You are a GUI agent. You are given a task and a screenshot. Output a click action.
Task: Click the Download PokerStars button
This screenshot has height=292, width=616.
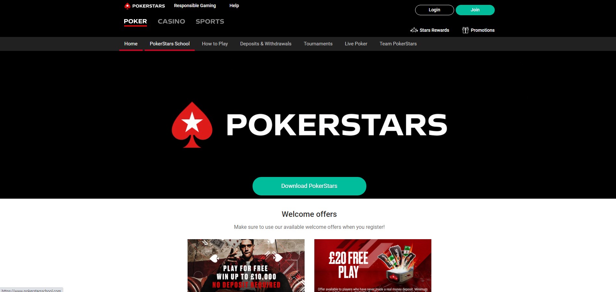tap(309, 186)
